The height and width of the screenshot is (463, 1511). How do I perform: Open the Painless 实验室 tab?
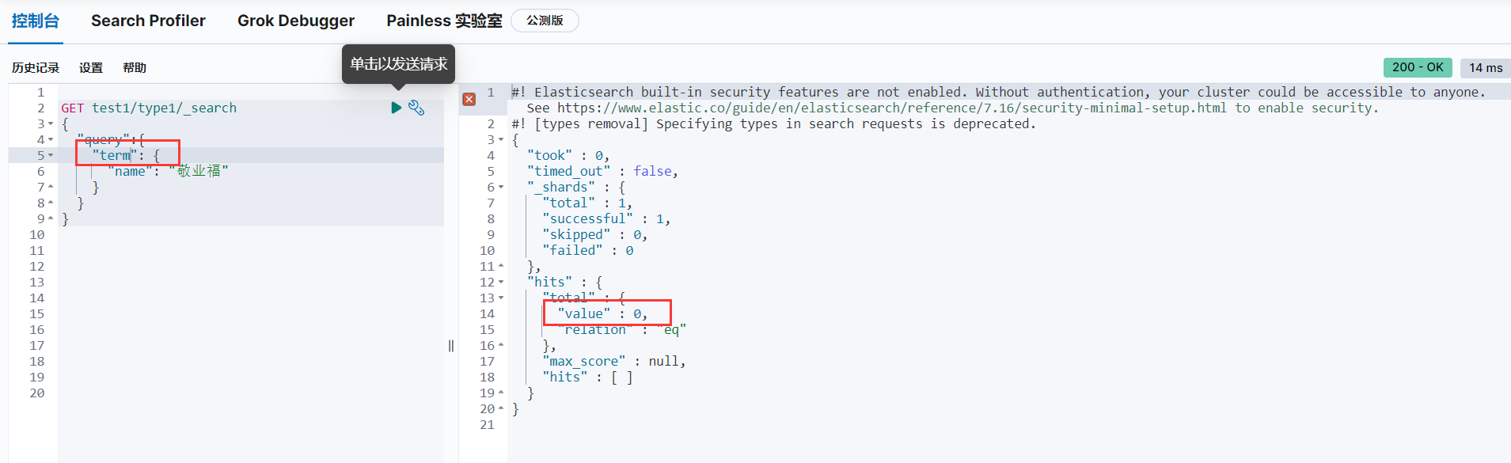click(444, 21)
